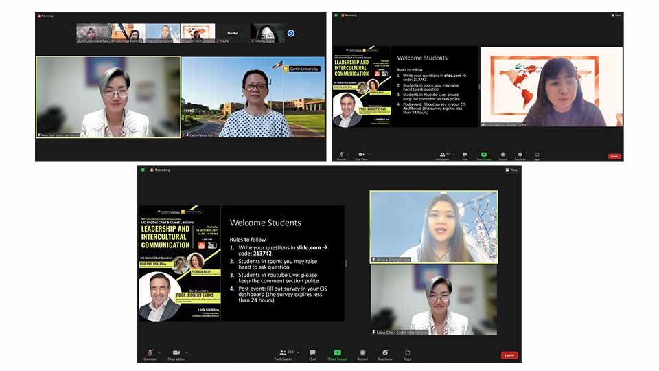Select the fourth thumbnail with world map background

coord(198,33)
